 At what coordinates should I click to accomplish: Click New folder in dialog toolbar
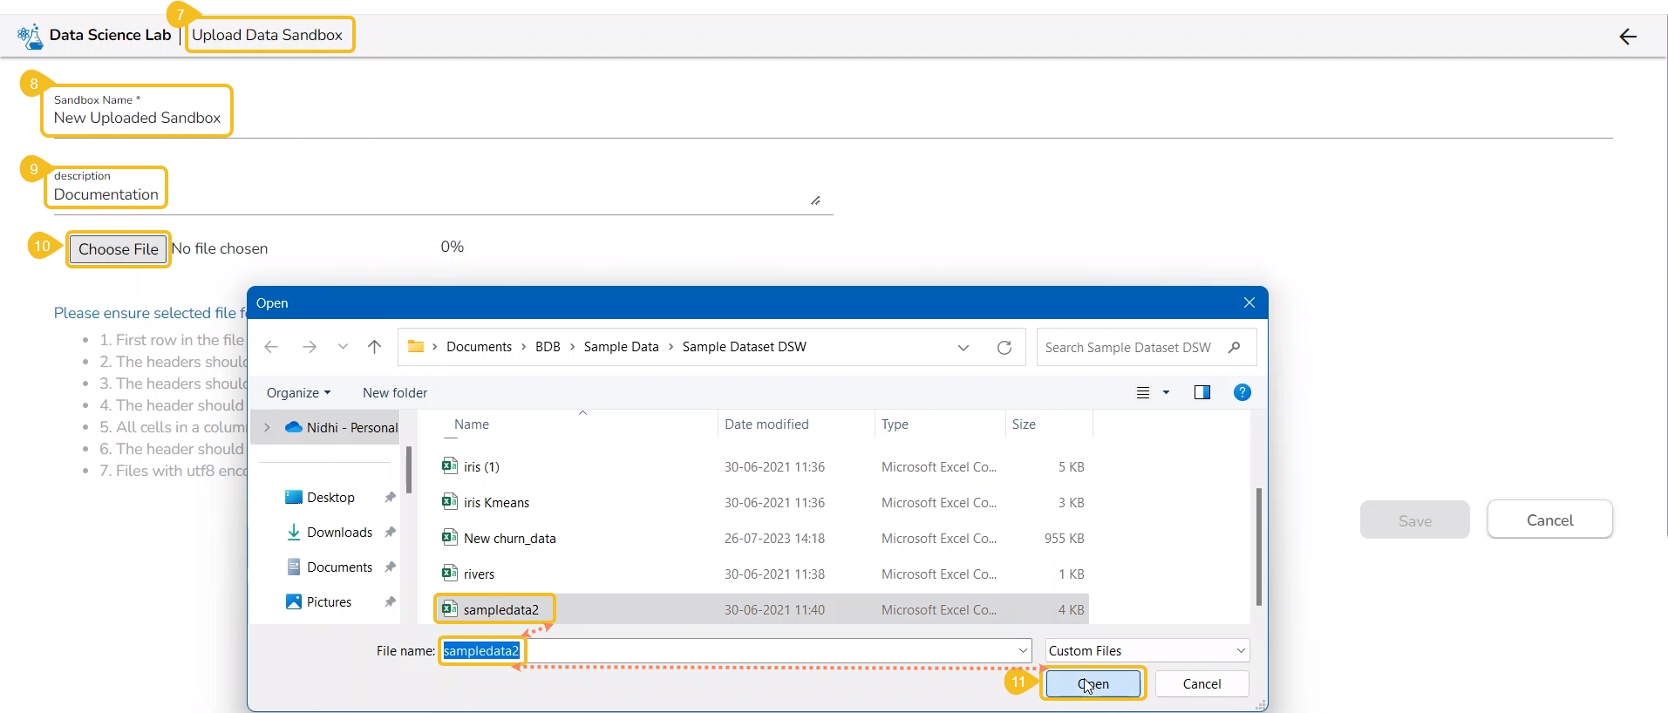point(395,393)
